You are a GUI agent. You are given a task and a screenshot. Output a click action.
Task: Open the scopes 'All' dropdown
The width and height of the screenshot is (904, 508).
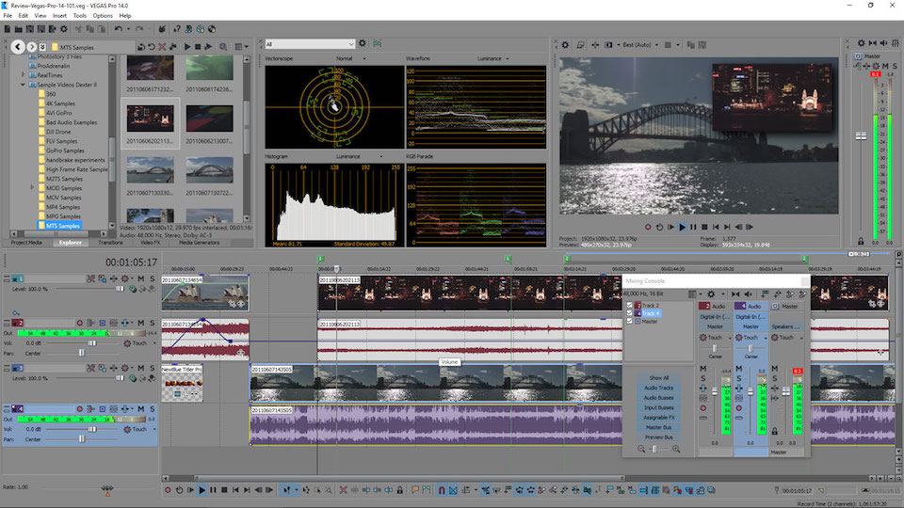pos(350,43)
